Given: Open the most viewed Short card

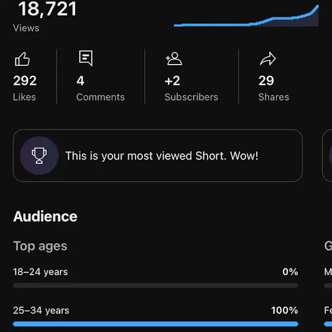Looking at the screenshot, I should (x=158, y=155).
